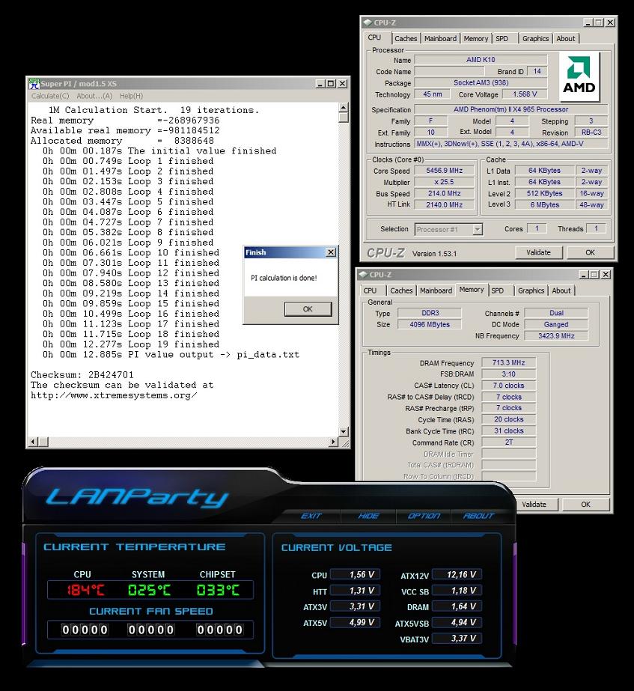The image size is (634, 691).
Task: Switch to Mainboard tab in top CPU-Z window
Action: tap(440, 38)
